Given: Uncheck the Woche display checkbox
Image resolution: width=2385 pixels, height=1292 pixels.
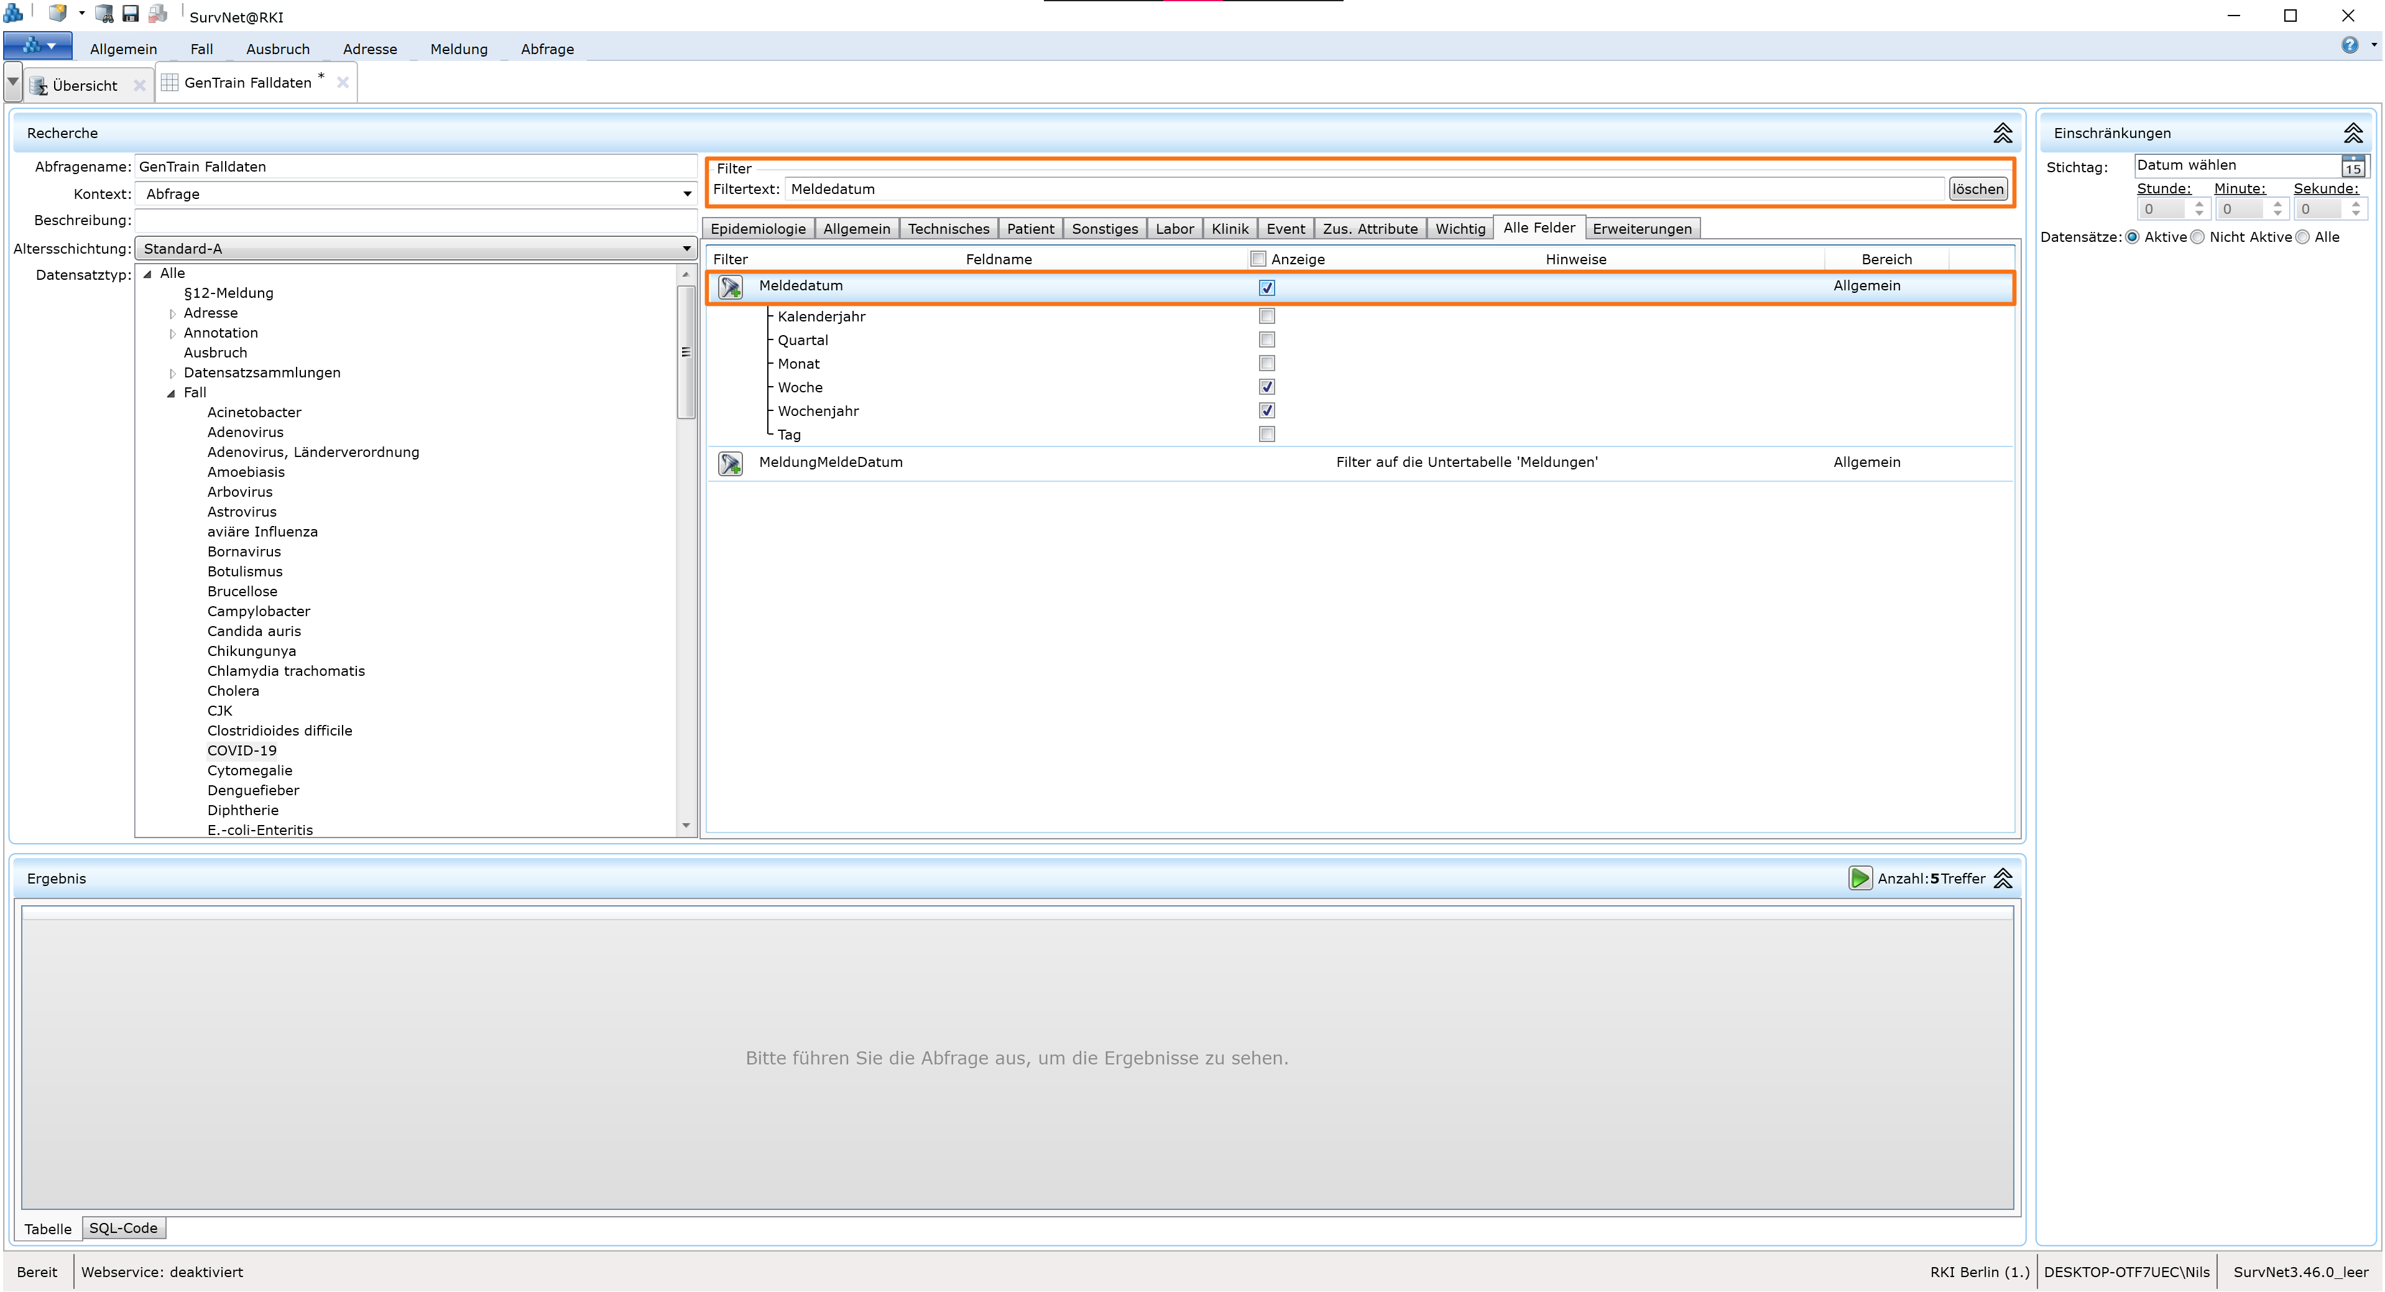Looking at the screenshot, I should click(1266, 386).
